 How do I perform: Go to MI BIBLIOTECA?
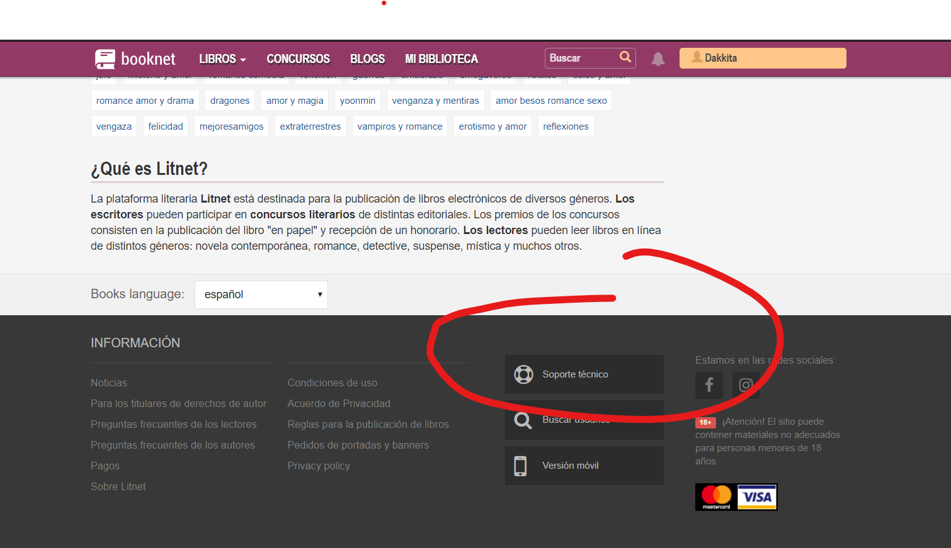click(441, 59)
